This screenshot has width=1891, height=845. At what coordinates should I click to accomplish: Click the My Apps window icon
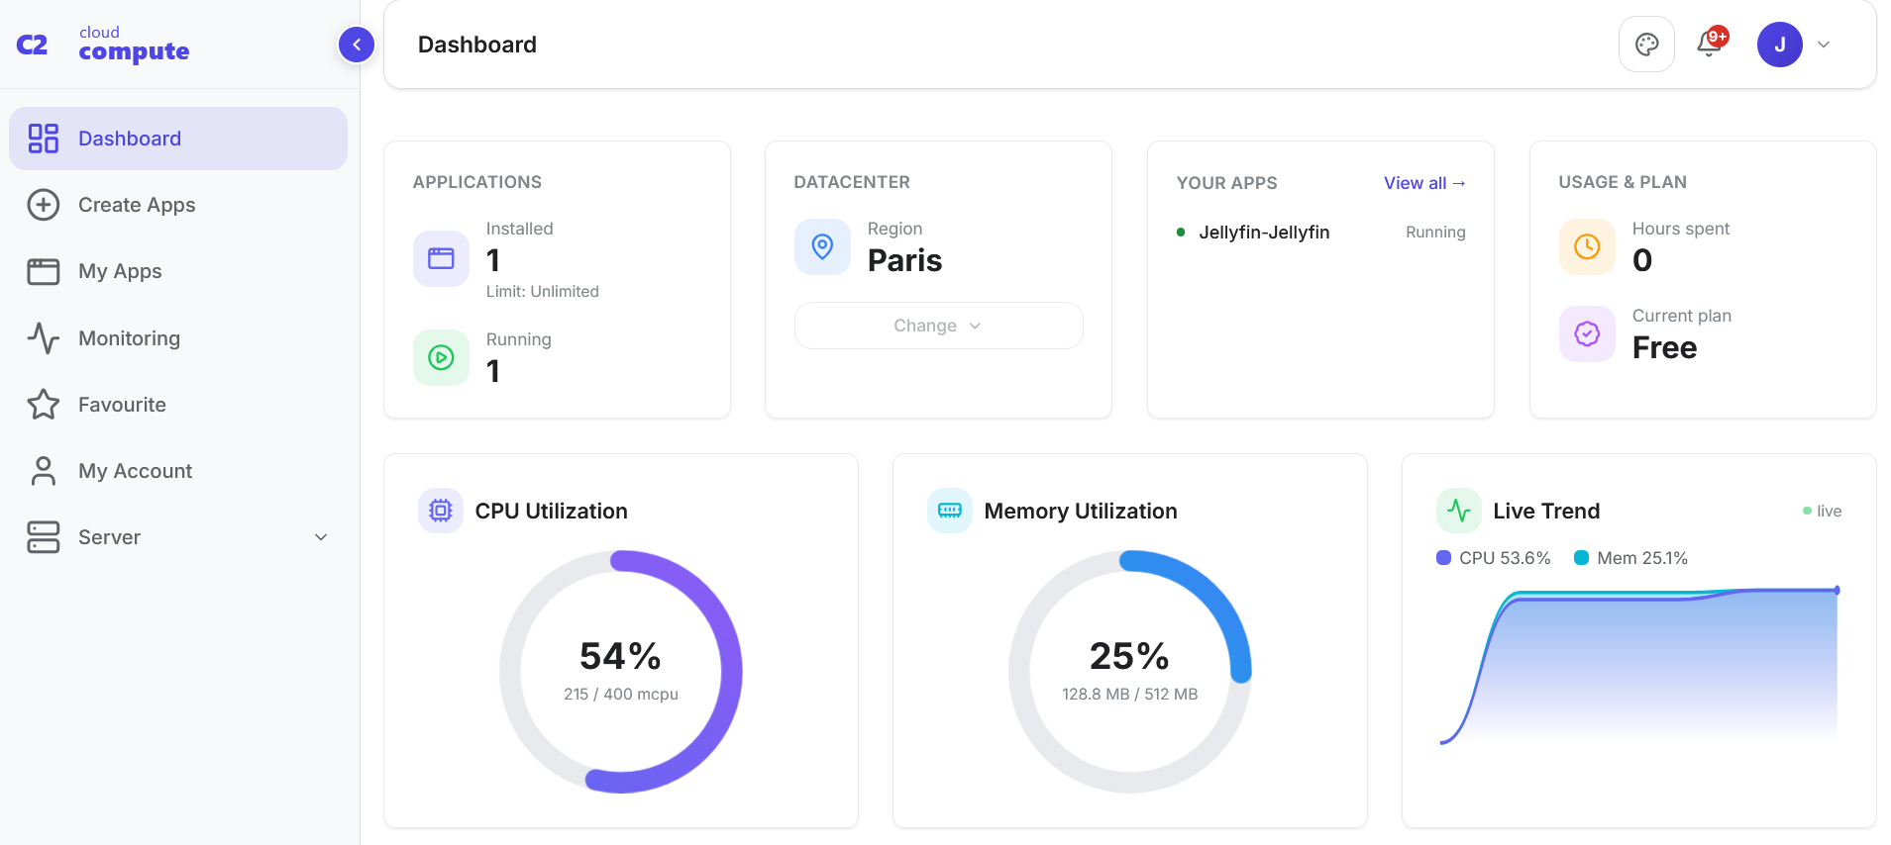click(x=44, y=271)
